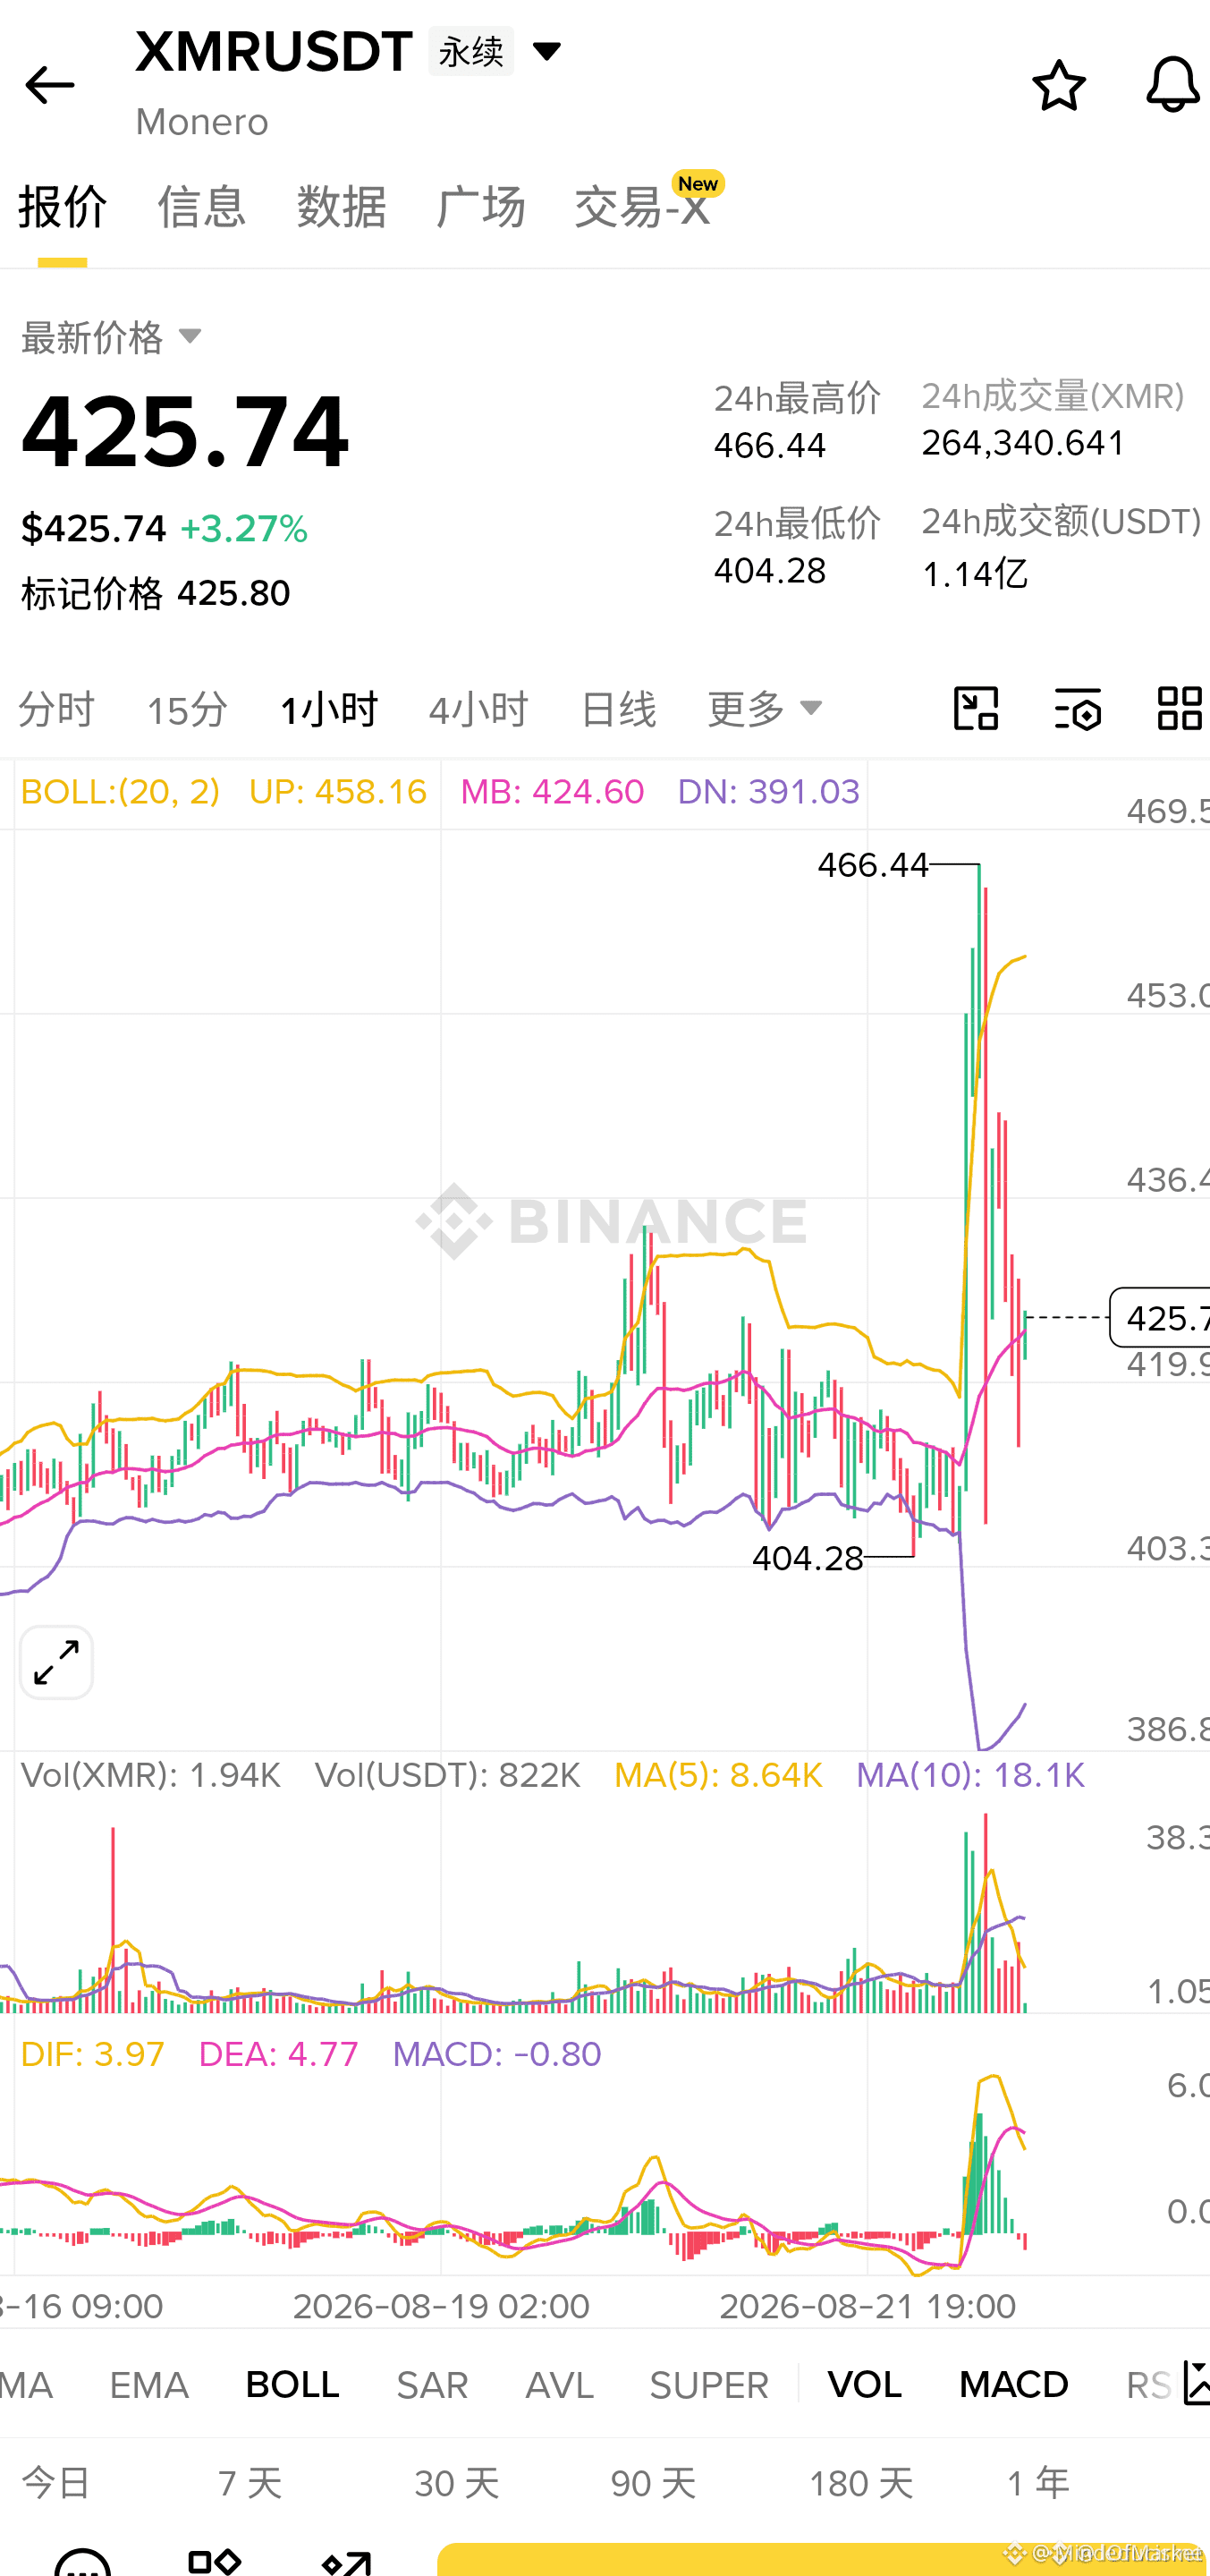
Task: Tap the DEA: 4.77 value
Action: [x=279, y=2054]
